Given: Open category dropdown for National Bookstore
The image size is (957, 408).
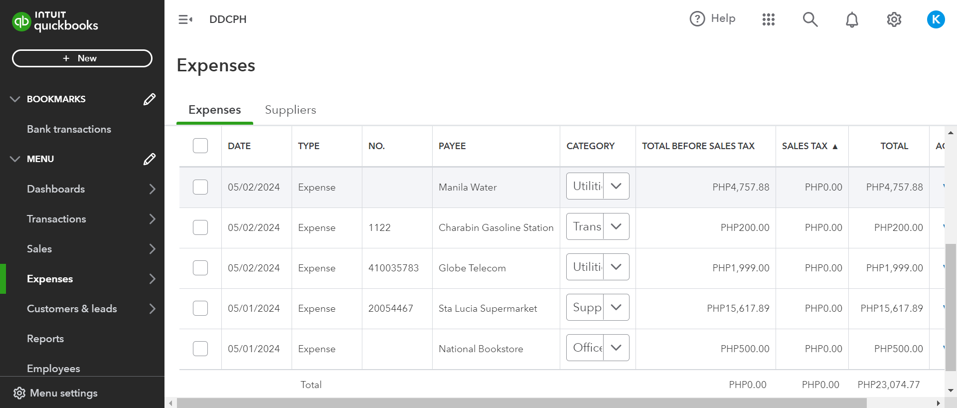Looking at the screenshot, I should (616, 348).
